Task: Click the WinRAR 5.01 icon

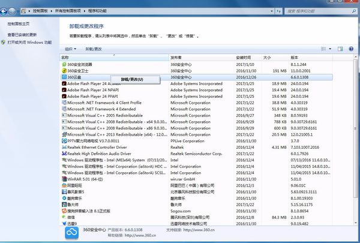Action: tap(64, 179)
